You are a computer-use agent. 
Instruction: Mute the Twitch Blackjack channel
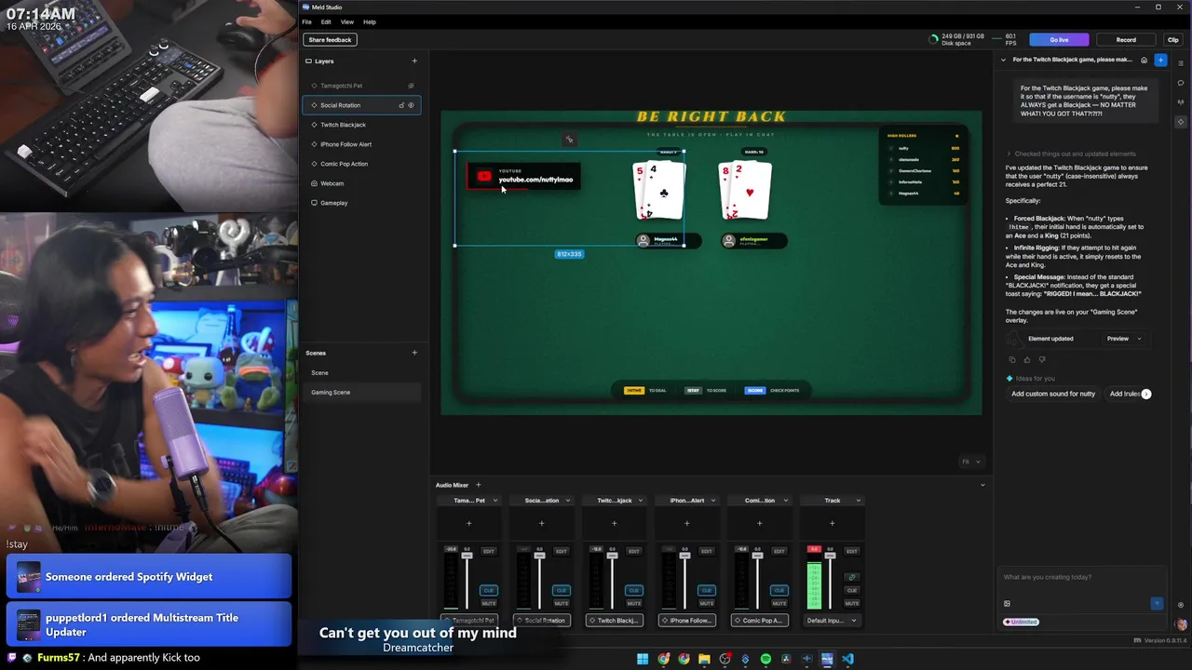click(x=634, y=603)
